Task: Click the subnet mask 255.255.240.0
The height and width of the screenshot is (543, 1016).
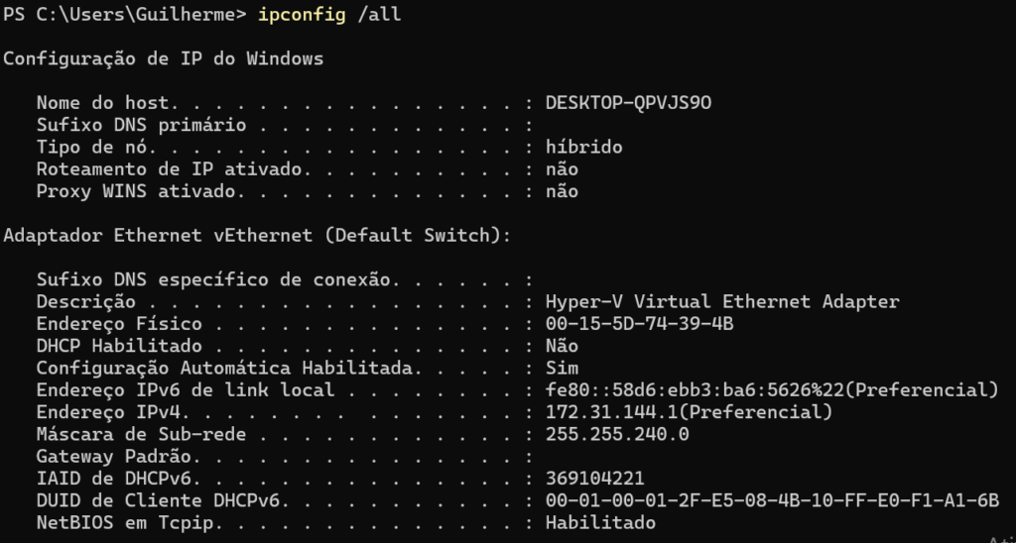Action: point(617,434)
